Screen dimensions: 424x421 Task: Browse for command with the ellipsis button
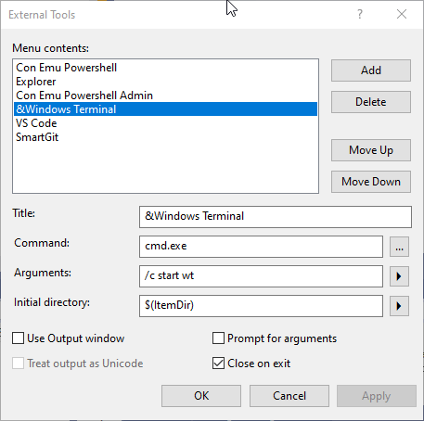(x=399, y=247)
